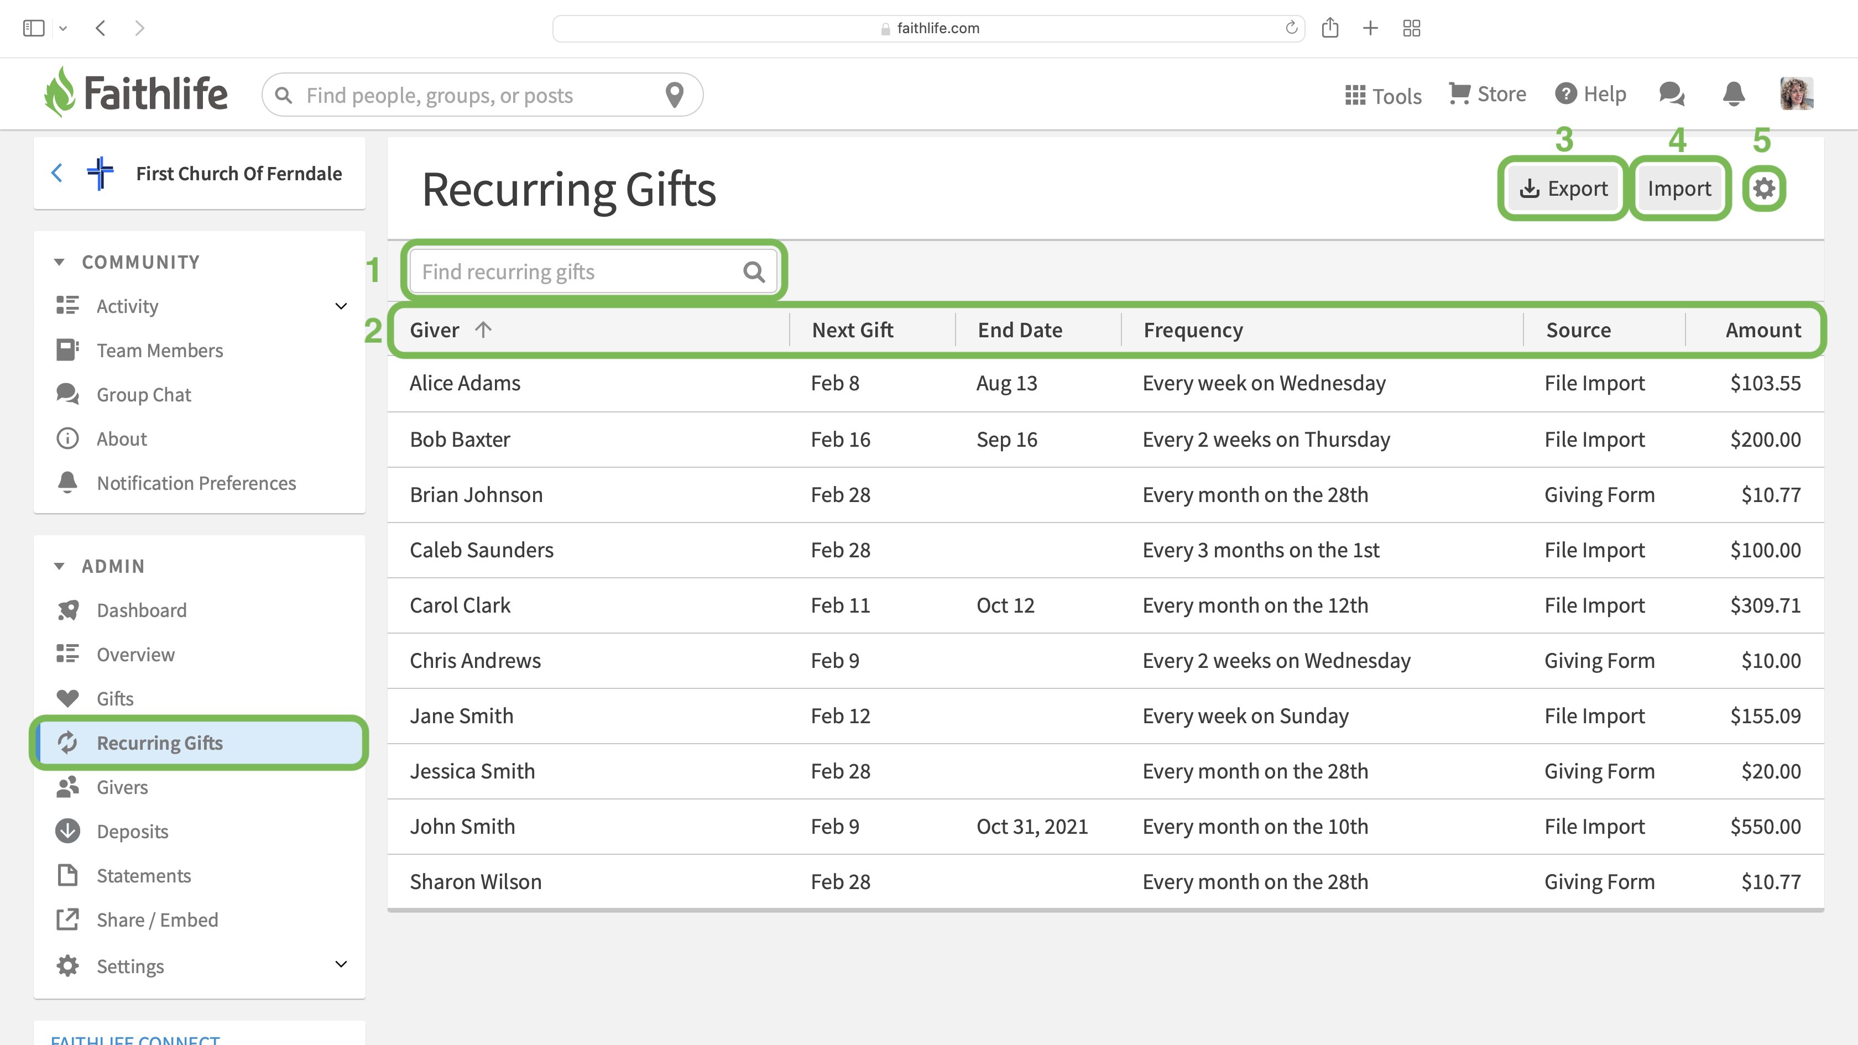Sort by End Date column header

click(x=1020, y=330)
